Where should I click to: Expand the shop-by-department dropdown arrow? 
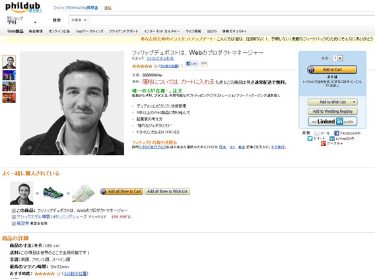(x=35, y=22)
